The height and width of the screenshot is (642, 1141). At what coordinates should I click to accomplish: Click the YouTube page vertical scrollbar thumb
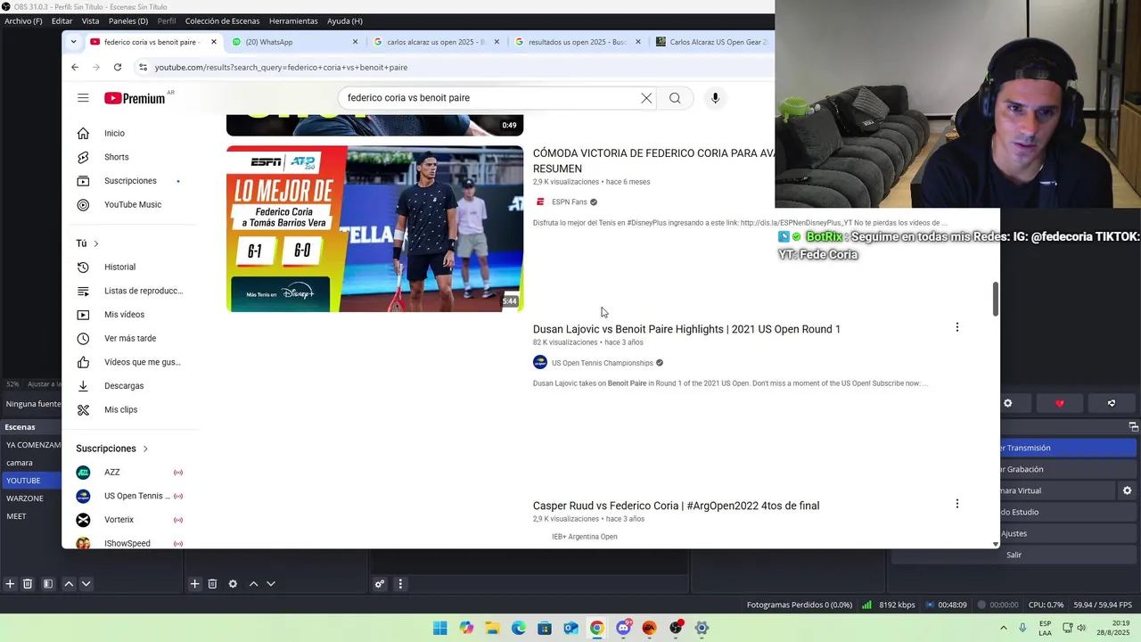[x=996, y=299]
